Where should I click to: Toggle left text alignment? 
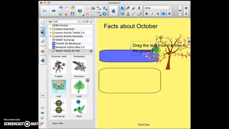(x=164, y=14)
